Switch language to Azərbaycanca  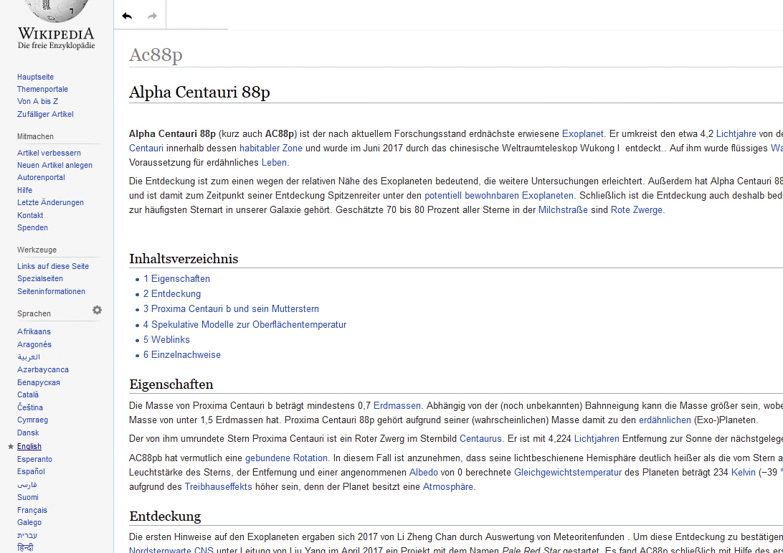point(43,369)
